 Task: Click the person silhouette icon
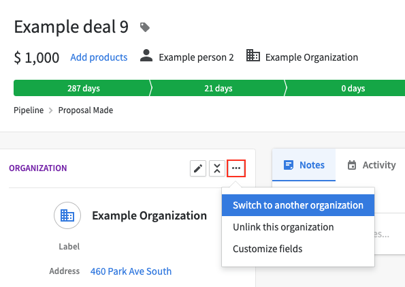tap(146, 55)
